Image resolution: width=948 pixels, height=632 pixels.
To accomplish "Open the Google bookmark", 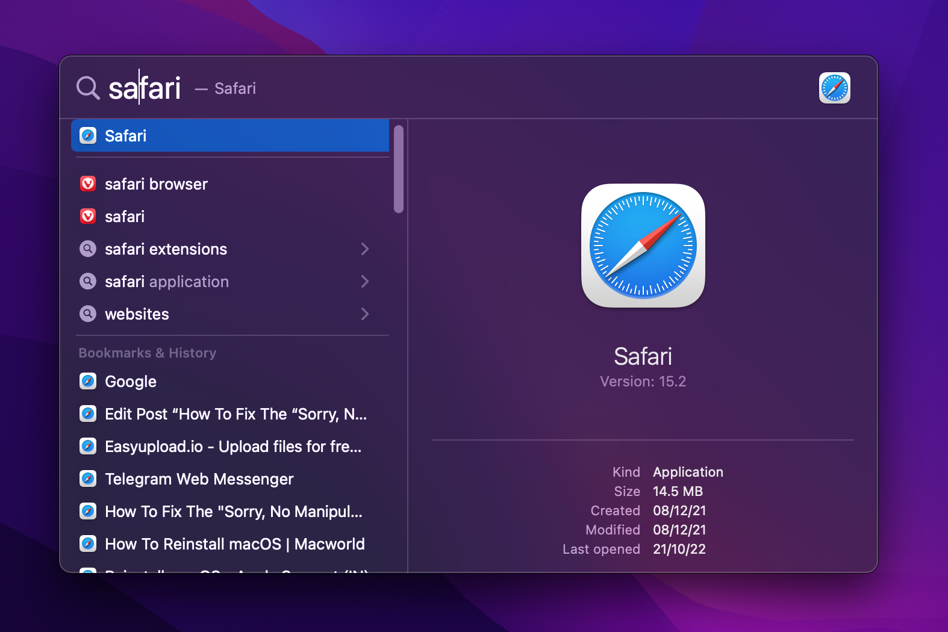I will click(230, 381).
